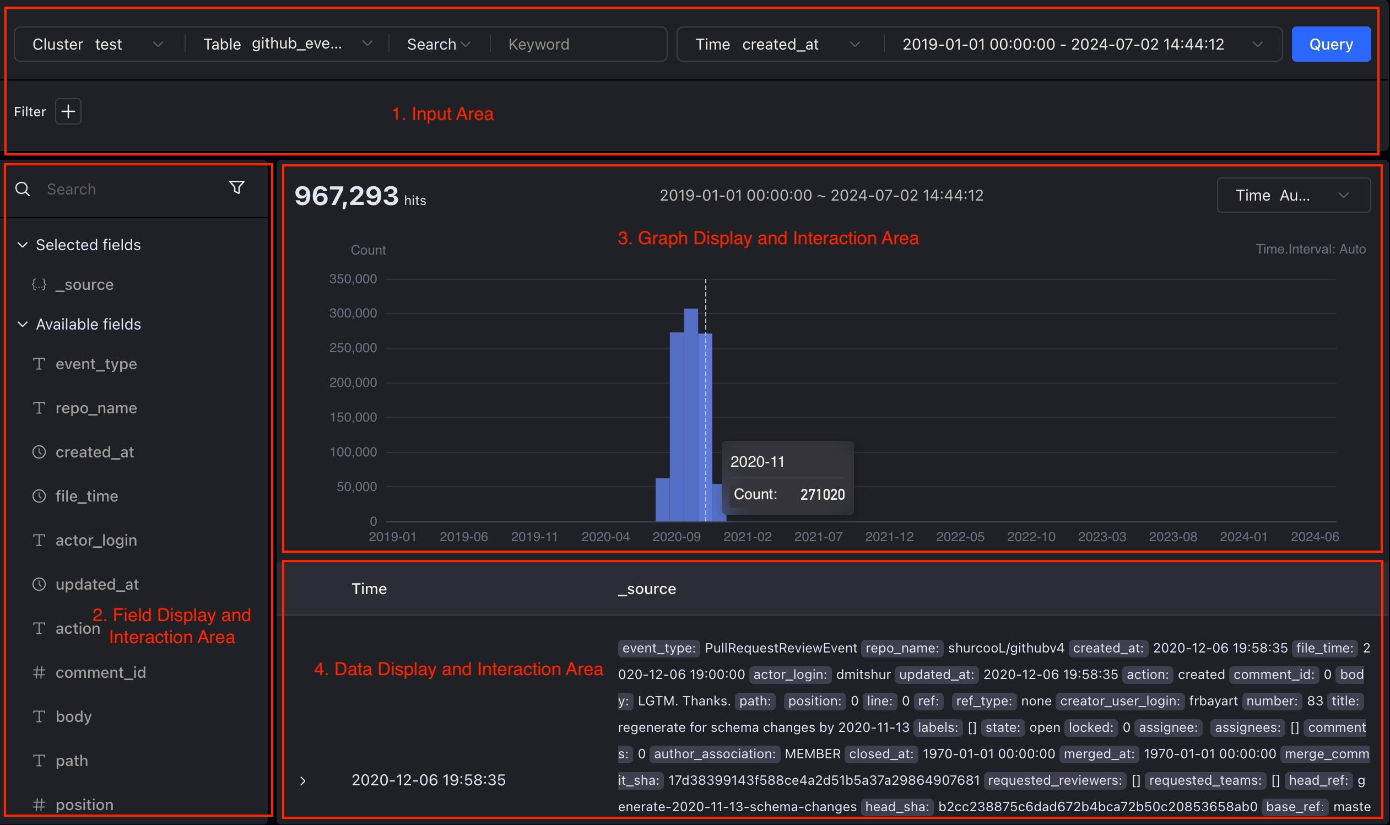Viewport: 1390px width, 825px height.
Task: Click the magnifier icon in field panel
Action: 23,189
